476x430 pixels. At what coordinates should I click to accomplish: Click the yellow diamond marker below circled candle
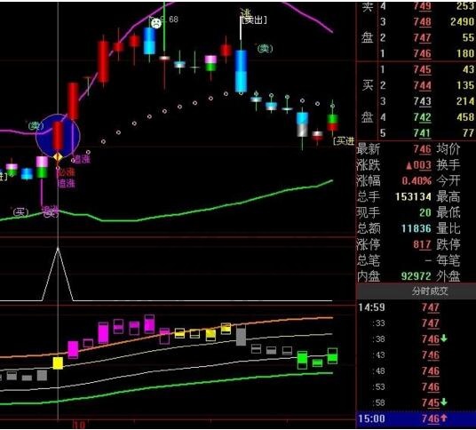pyautogui.click(x=58, y=157)
